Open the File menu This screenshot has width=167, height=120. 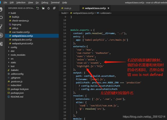tap(5, 3)
